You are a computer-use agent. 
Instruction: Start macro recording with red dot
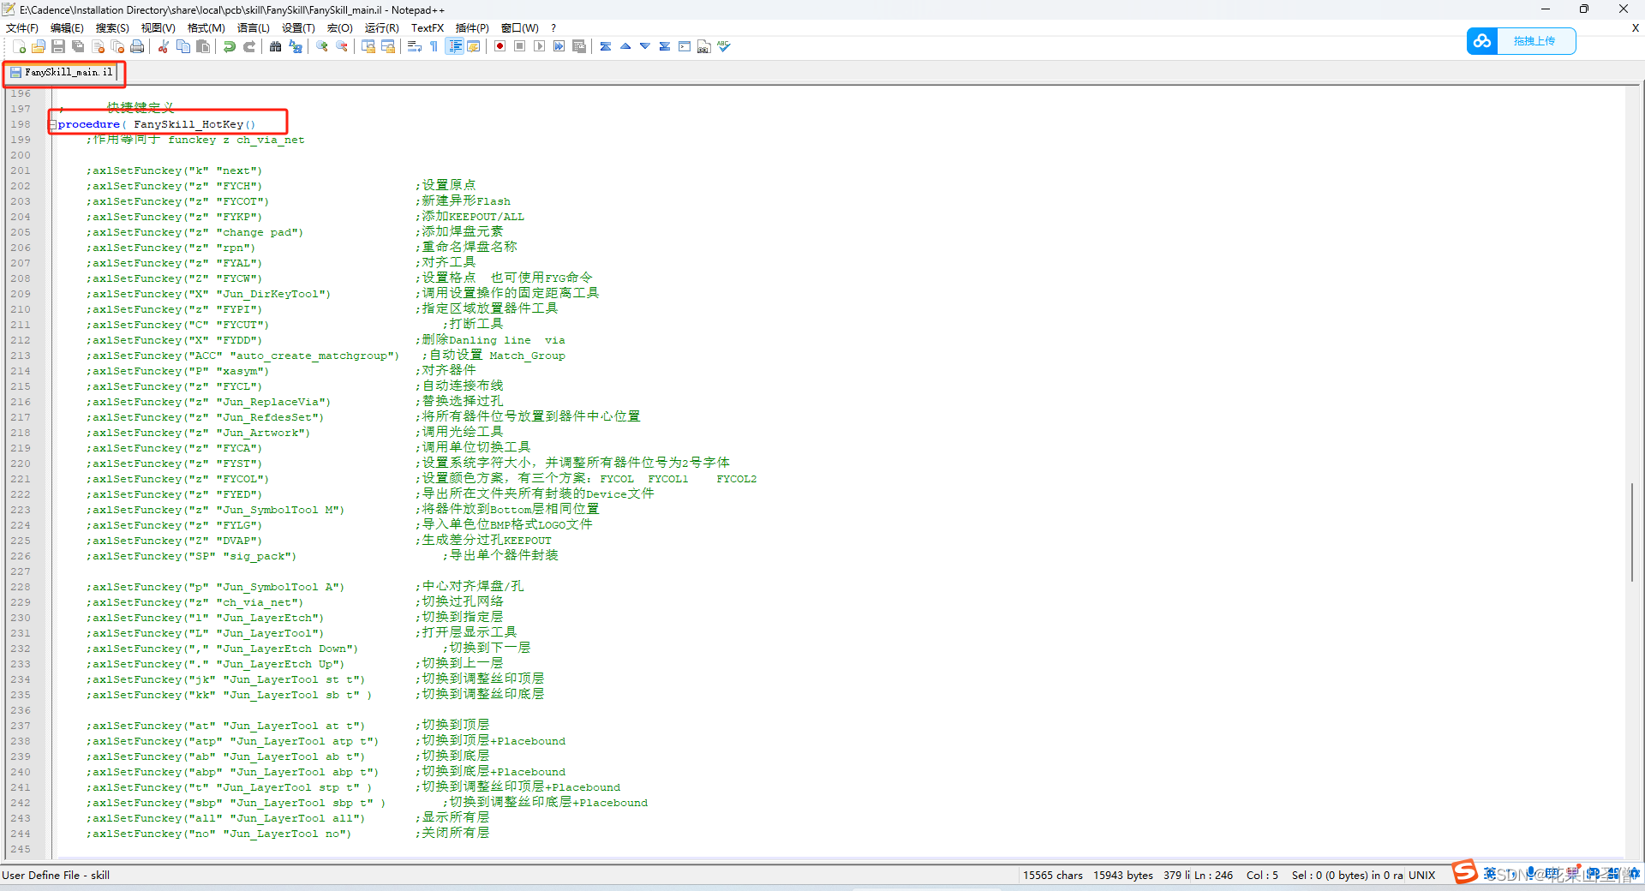[x=499, y=46]
